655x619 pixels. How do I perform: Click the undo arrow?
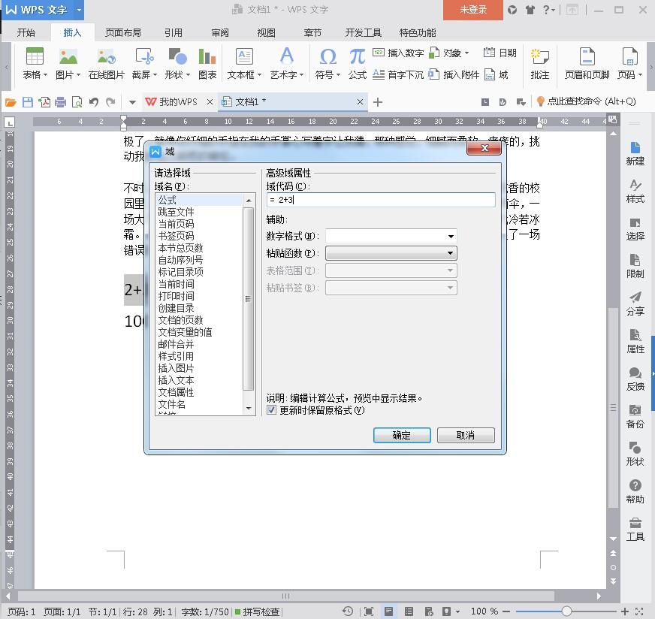(94, 102)
